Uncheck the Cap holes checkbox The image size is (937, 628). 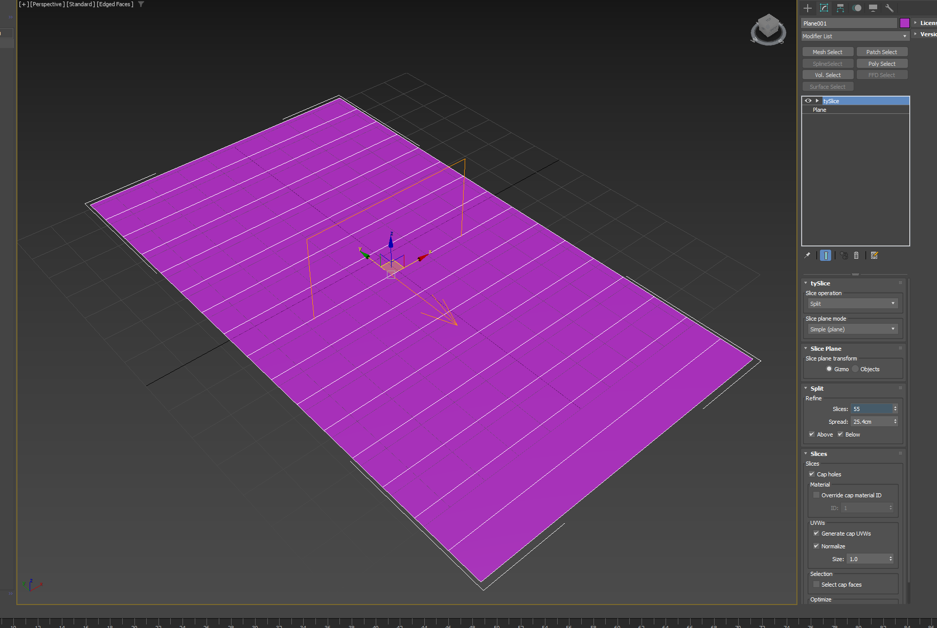(x=812, y=474)
